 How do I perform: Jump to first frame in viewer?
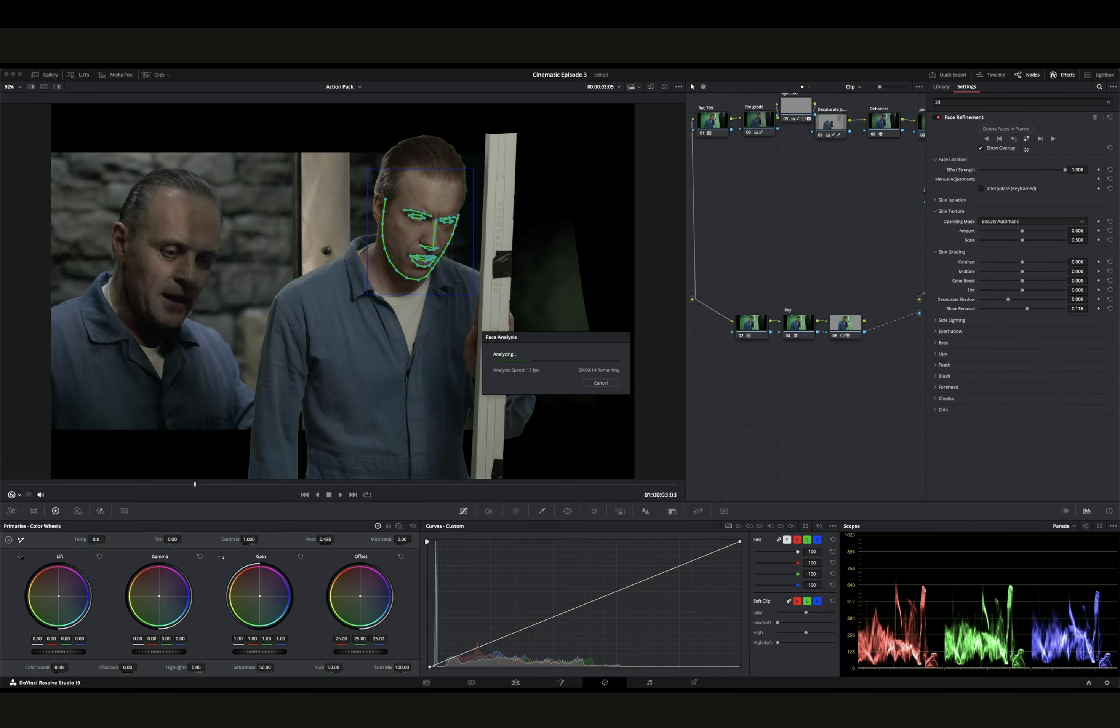[304, 495]
